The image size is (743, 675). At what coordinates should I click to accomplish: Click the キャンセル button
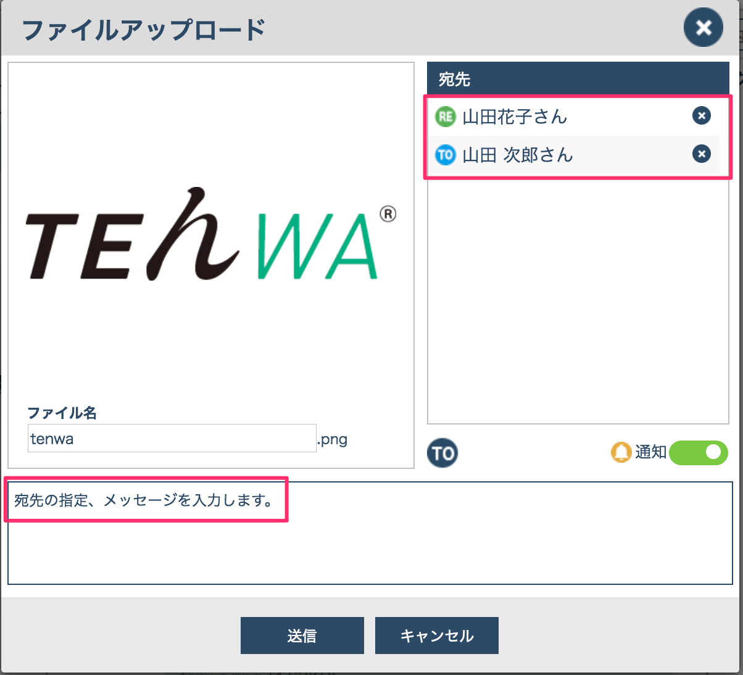tap(436, 636)
